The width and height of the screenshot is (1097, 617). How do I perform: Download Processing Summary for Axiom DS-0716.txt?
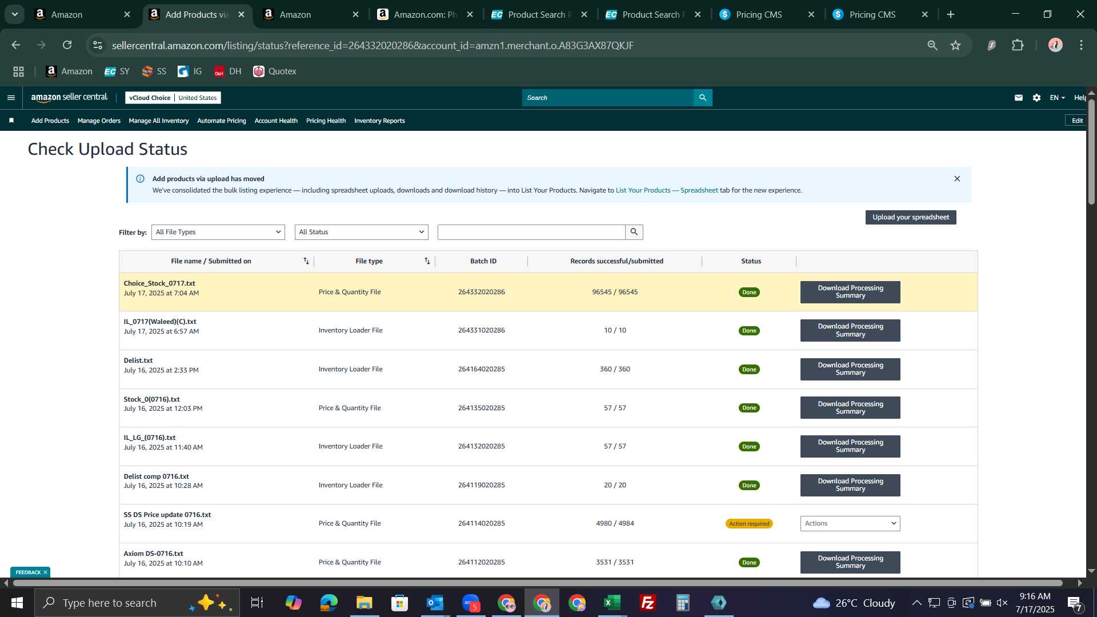[850, 562]
